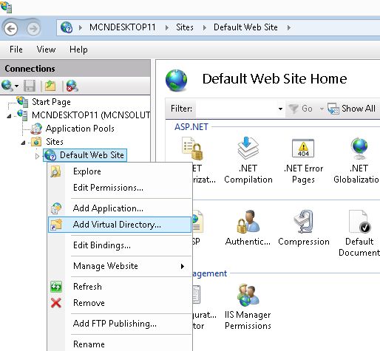Click the Up folder icon in Connections toolbar
The height and width of the screenshot is (351, 380).
50,86
